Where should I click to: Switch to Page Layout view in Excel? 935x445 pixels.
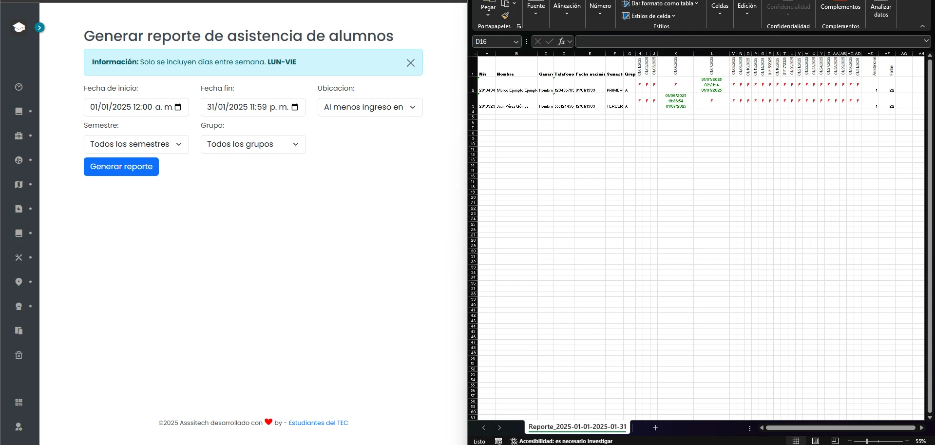(x=816, y=441)
